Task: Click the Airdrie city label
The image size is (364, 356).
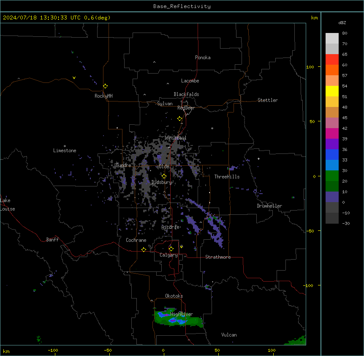Action: point(171,227)
